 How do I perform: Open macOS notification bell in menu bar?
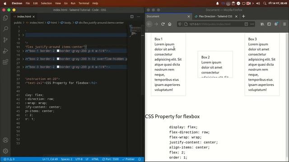[218, 3]
